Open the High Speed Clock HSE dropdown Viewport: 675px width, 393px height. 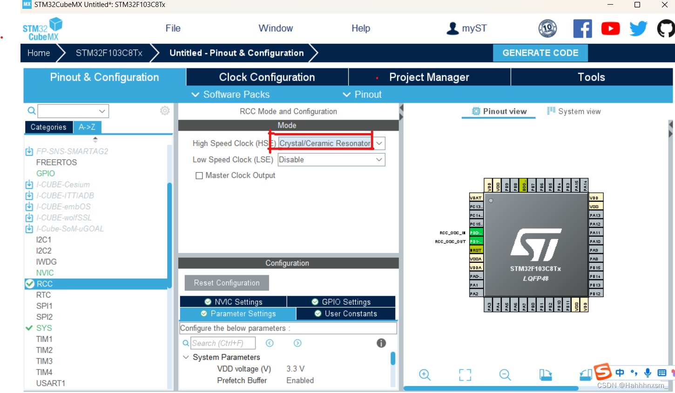click(379, 143)
